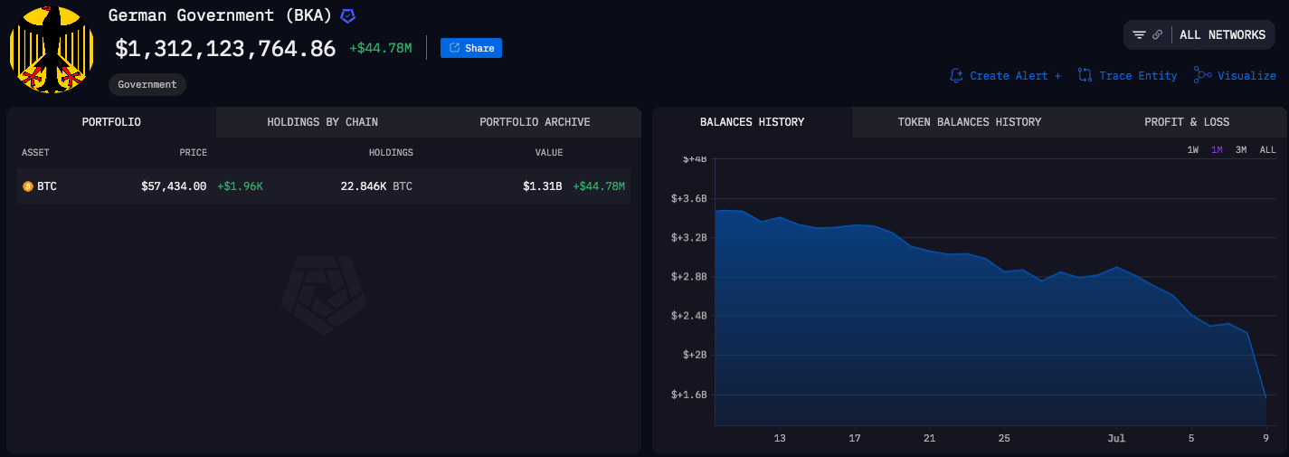This screenshot has height=457, width=1289.
Task: Set chart range to 3M
Action: click(1241, 150)
